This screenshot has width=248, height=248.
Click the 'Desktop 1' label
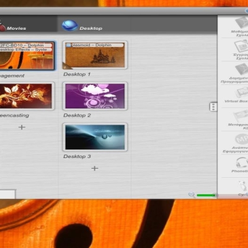(x=77, y=74)
